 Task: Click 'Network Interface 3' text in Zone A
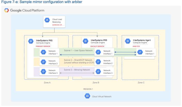pos(53,72)
